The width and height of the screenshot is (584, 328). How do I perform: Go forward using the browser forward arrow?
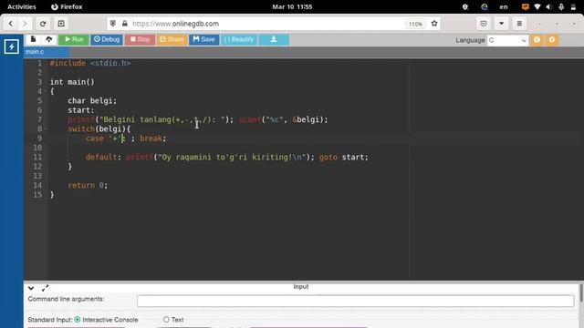tap(25, 24)
